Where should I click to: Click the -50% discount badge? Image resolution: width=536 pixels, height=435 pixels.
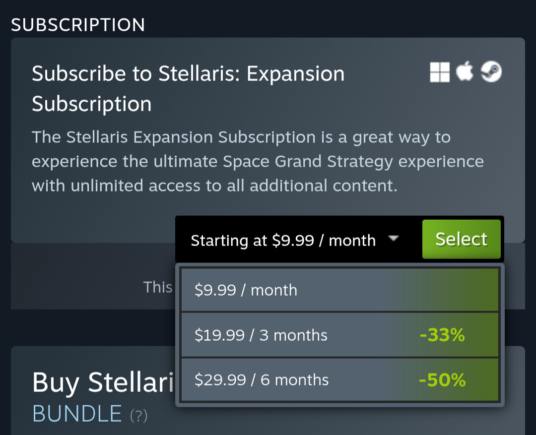click(442, 380)
